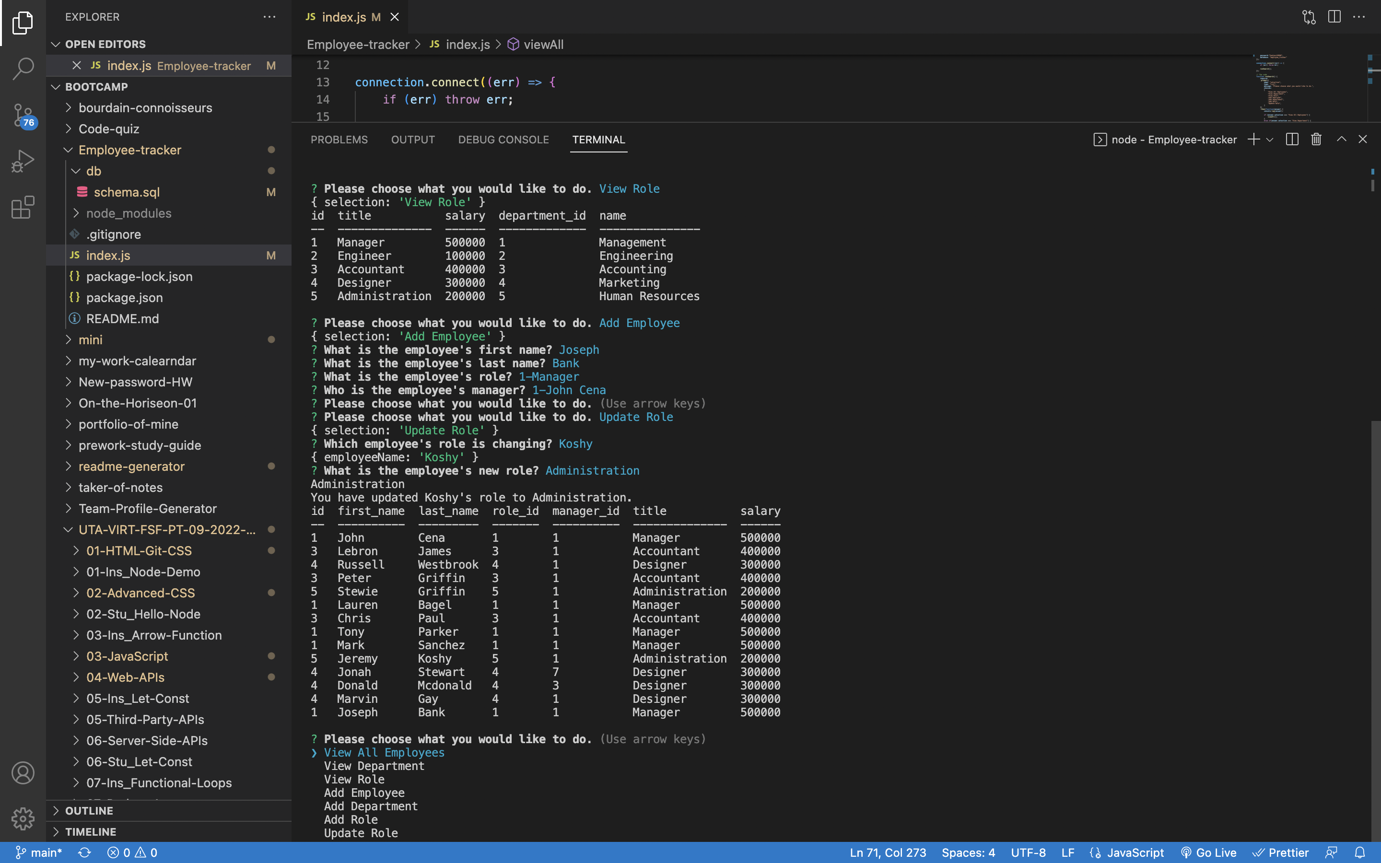Switch to the PROBLEMS tab
Viewport: 1381px width, 863px height.
coord(339,140)
